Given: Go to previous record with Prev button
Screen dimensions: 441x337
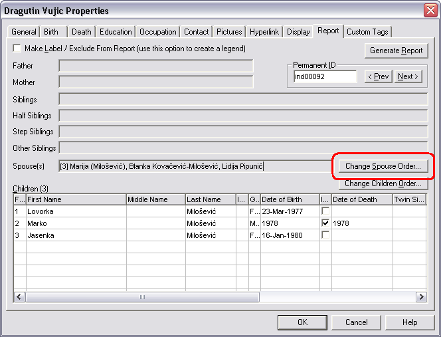Looking at the screenshot, I should click(379, 76).
